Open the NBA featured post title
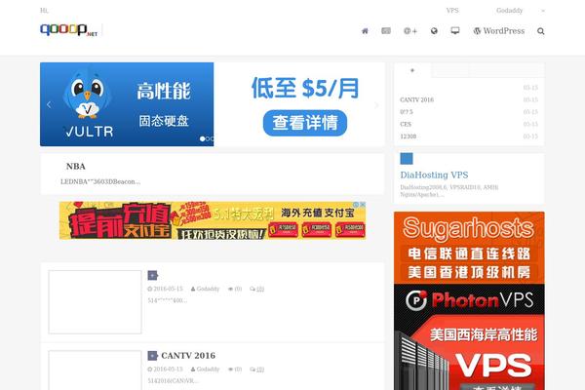Image resolution: width=585 pixels, height=390 pixels. coord(76,167)
